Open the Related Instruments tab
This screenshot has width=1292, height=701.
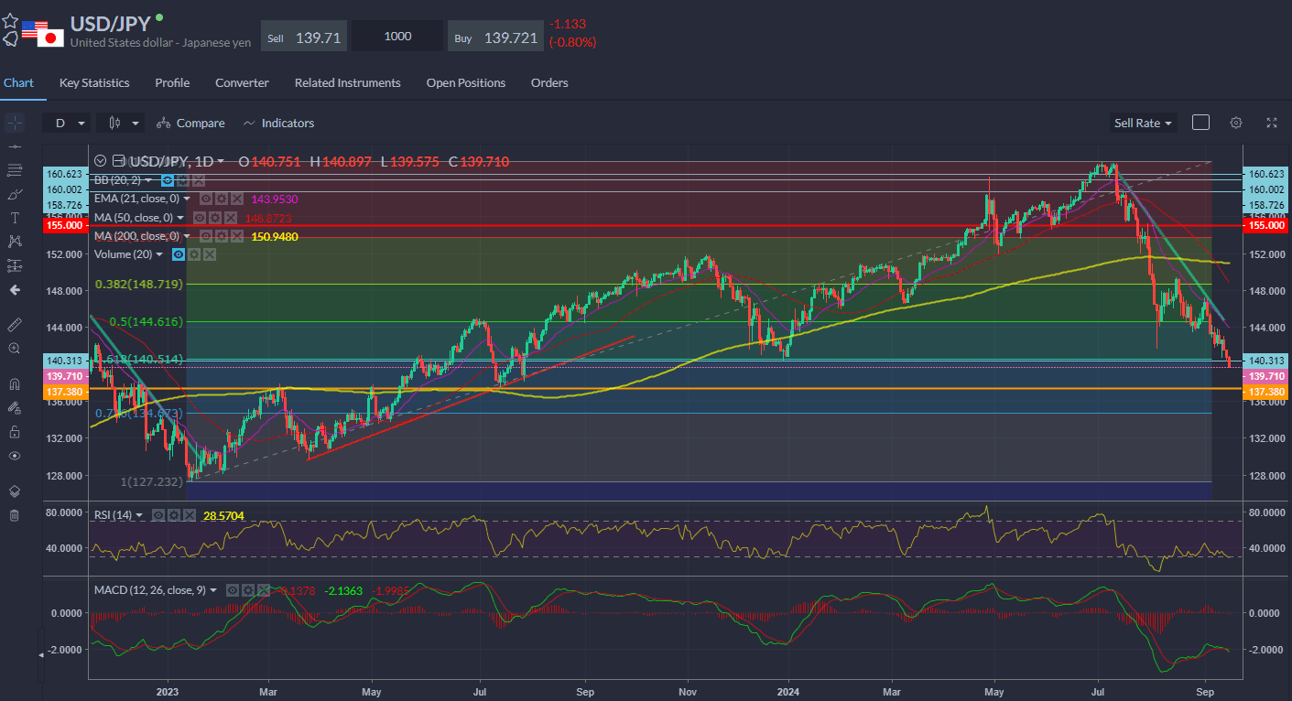347,82
